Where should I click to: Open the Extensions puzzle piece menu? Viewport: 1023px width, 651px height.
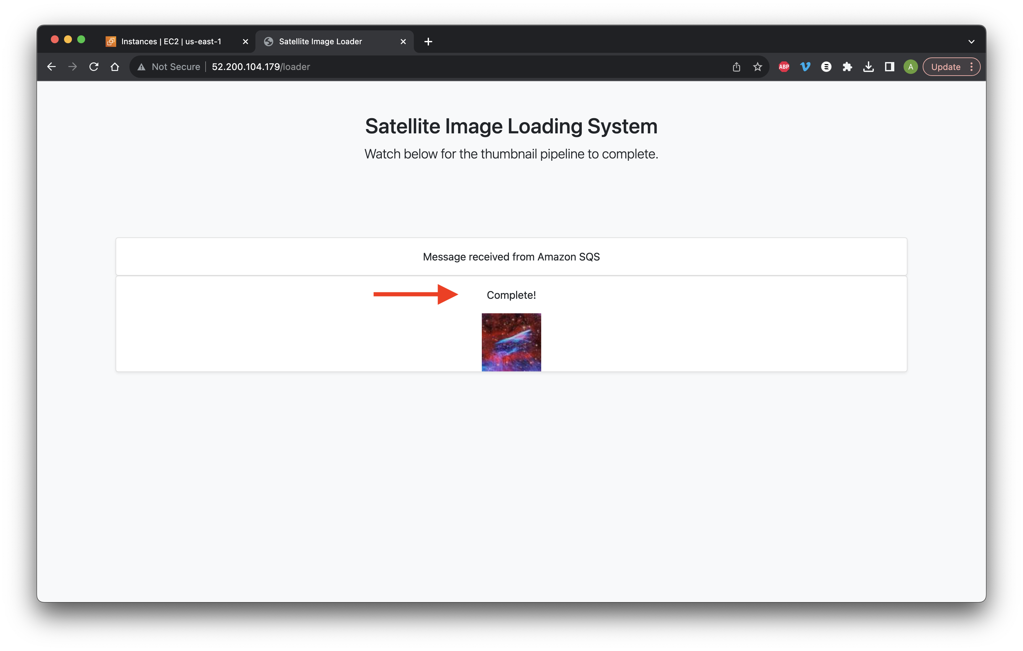pyautogui.click(x=847, y=67)
